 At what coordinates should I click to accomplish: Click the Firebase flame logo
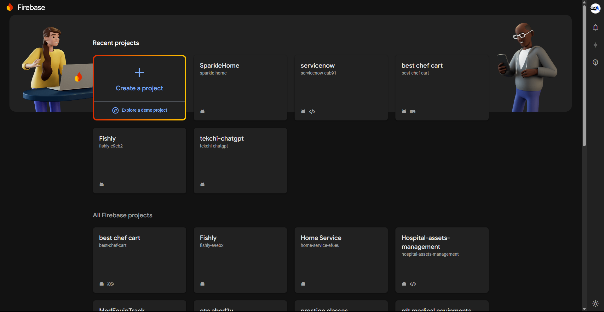(10, 7)
